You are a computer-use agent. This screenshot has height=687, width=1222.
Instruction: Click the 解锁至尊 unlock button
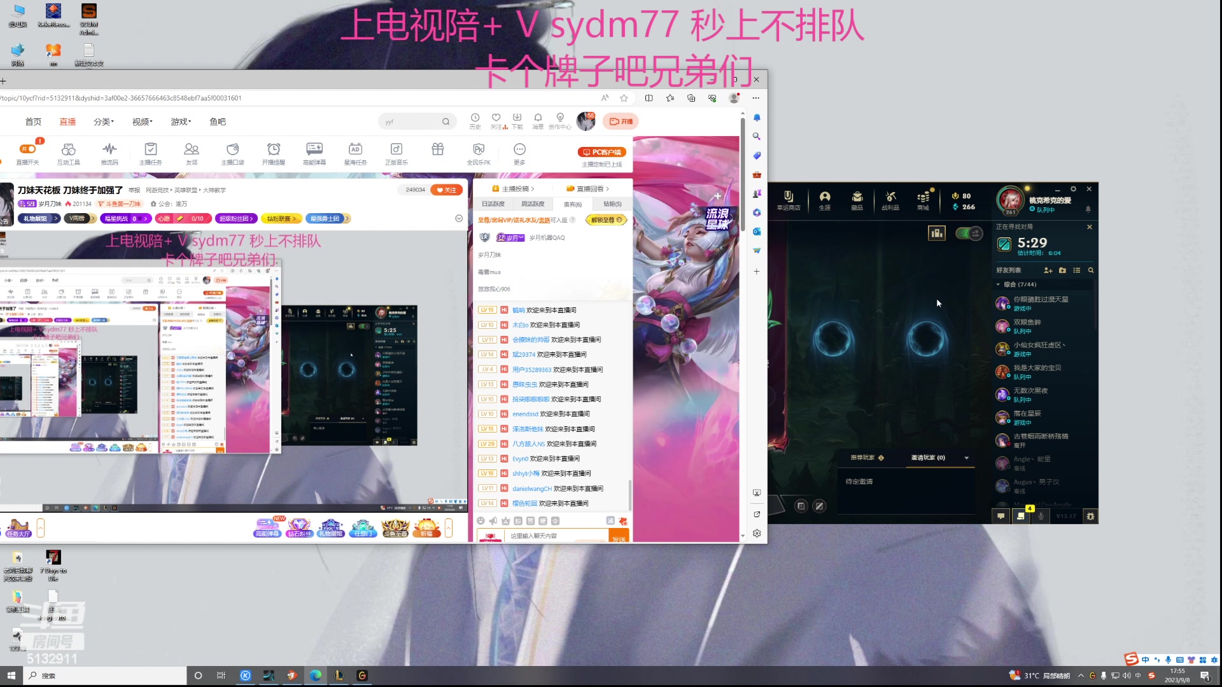coord(605,219)
